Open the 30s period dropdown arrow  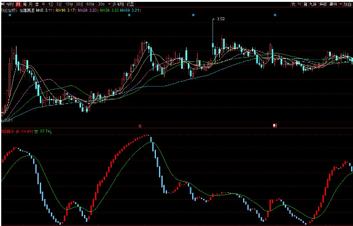(109, 4)
